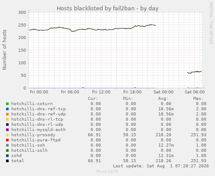
Task: Click prosody maximum value 251.93
Action: (x=199, y=135)
